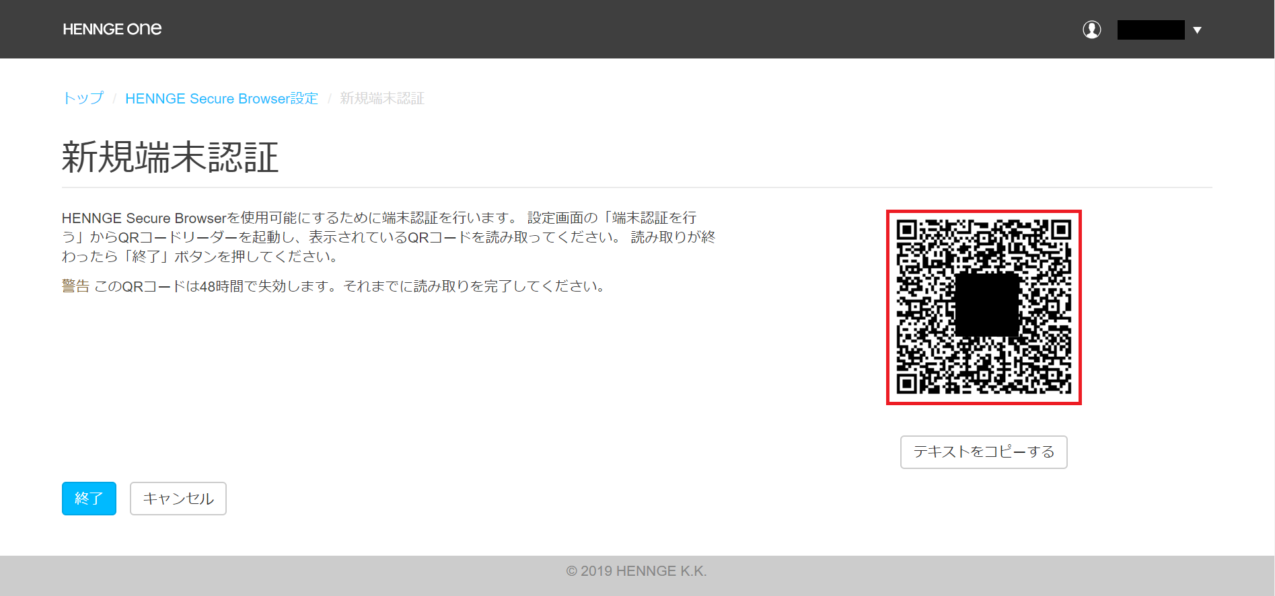The width and height of the screenshot is (1275, 596).
Task: Go to トップ breadcrumb link
Action: (x=83, y=98)
